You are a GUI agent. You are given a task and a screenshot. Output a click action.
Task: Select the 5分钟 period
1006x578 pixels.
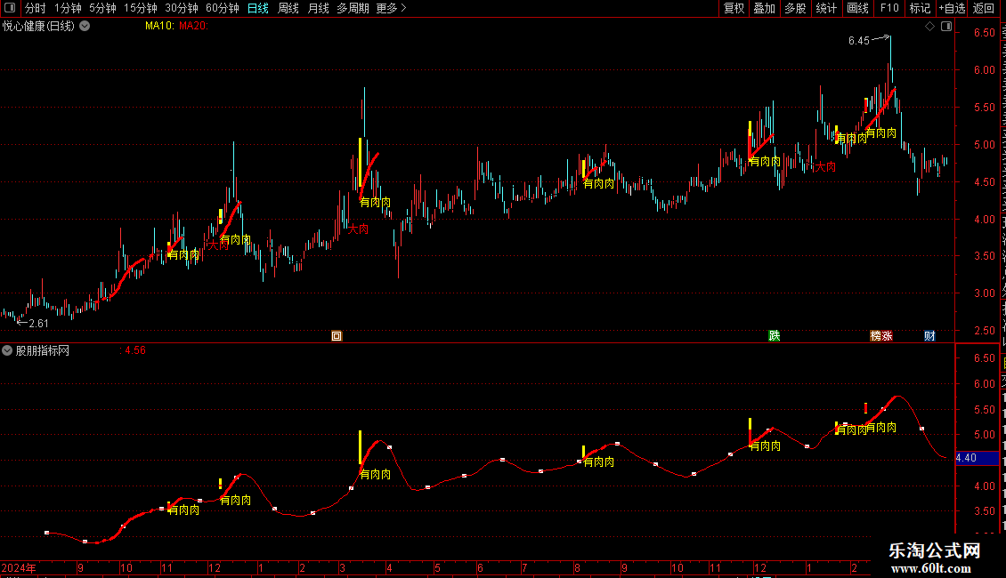pyautogui.click(x=102, y=8)
